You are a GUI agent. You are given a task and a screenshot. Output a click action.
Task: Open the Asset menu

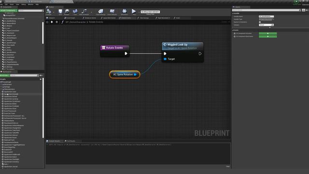(12, 4)
